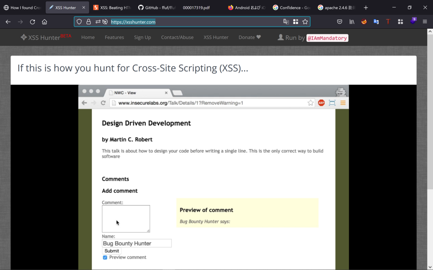Screen dimensions: 433x270
Task: Switch to 'How I found Cros' tab
Action: click(22, 8)
